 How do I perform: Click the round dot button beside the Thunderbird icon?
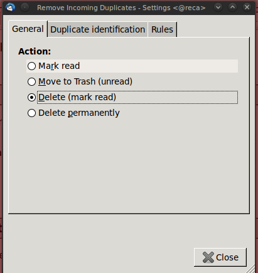pos(24,8)
